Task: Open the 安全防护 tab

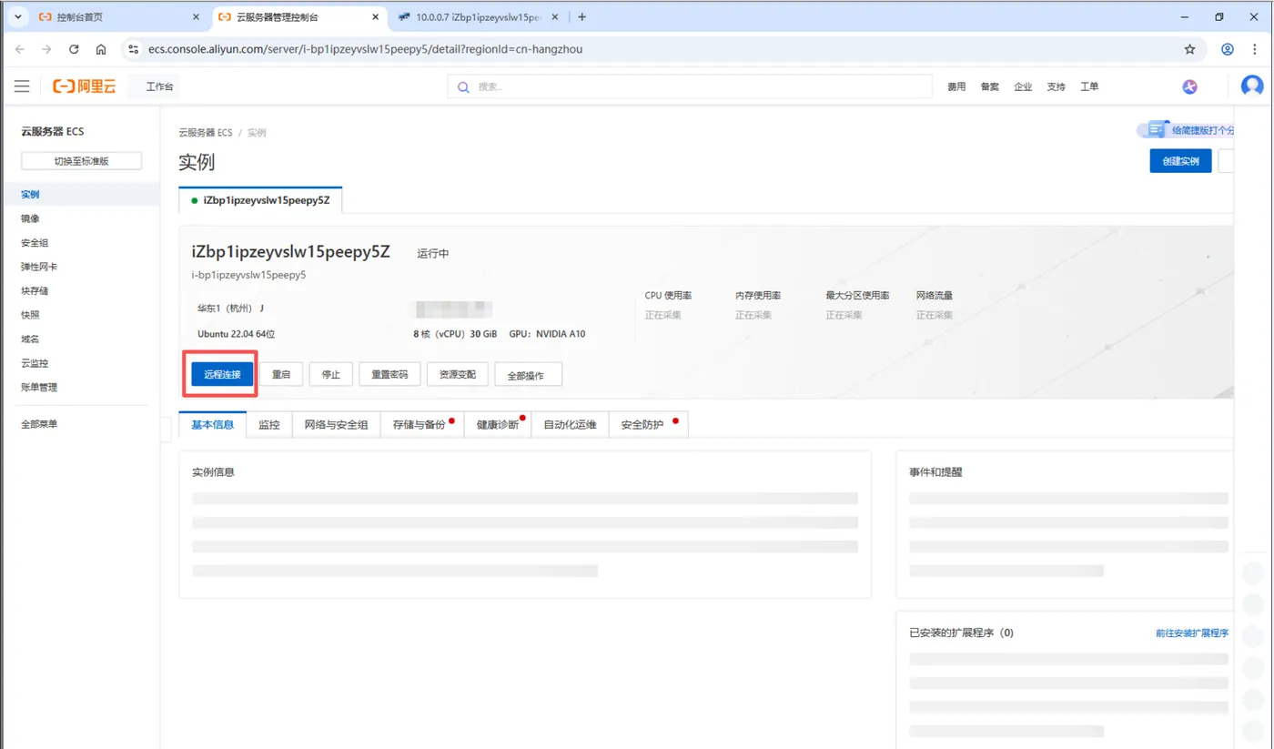Action: [x=648, y=424]
